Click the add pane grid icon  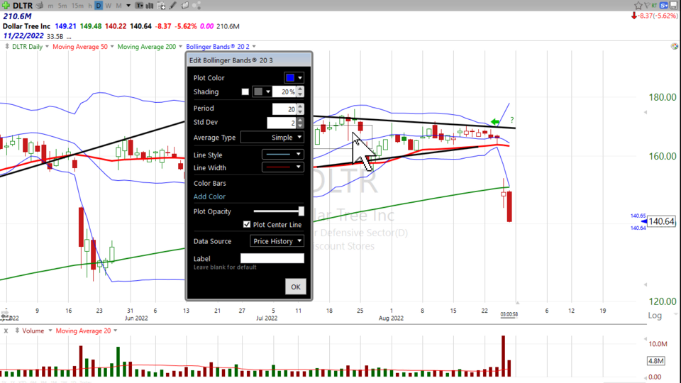(x=161, y=6)
